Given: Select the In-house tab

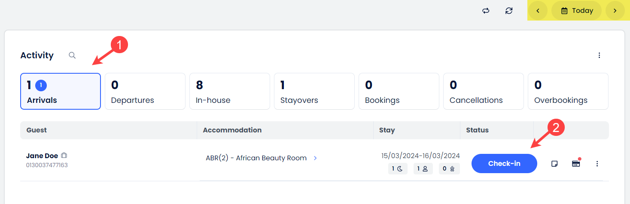Looking at the screenshot, I should pyautogui.click(x=230, y=91).
